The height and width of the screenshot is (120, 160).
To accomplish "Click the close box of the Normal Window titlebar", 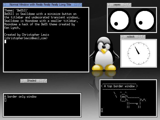I will click(5, 5).
